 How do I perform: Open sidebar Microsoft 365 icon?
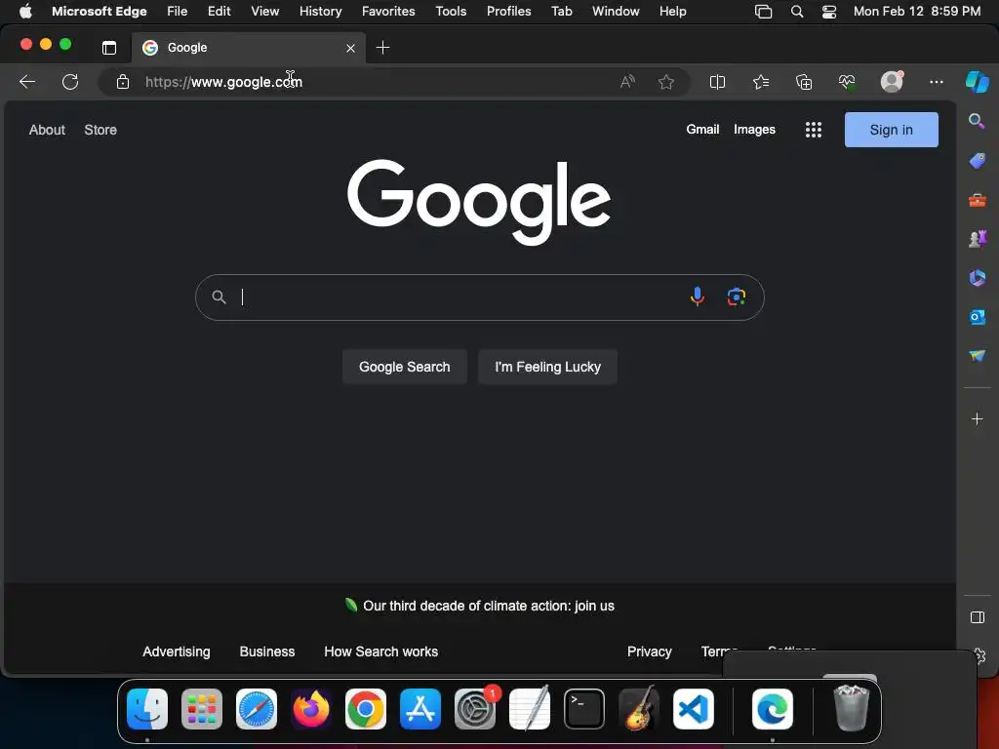pyautogui.click(x=977, y=278)
